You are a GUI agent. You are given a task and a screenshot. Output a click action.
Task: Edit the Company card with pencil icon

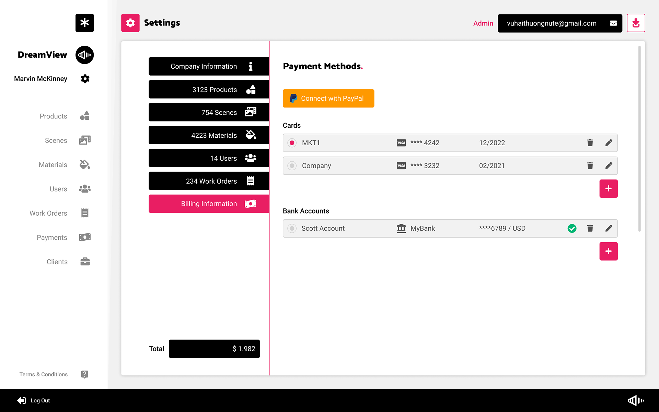click(x=609, y=166)
